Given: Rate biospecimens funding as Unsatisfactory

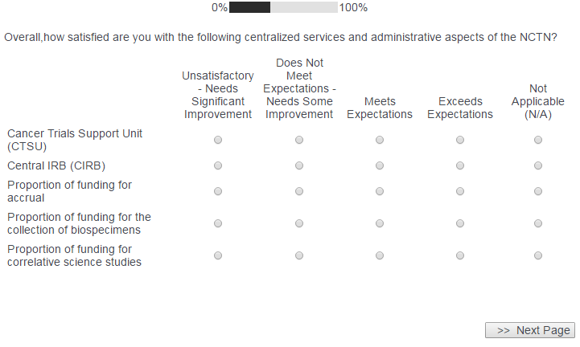Looking at the screenshot, I should point(218,224).
